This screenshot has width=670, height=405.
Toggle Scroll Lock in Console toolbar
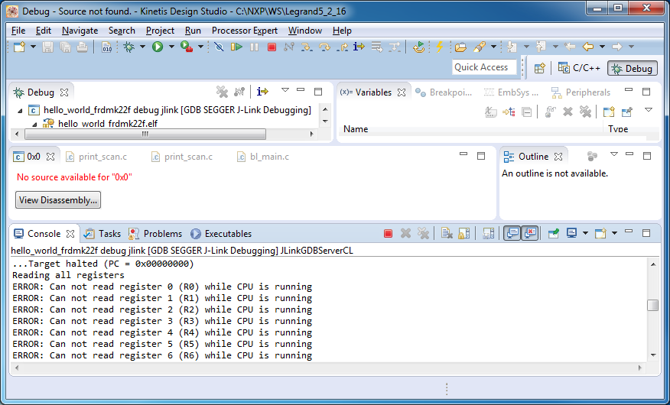pyautogui.click(x=464, y=233)
